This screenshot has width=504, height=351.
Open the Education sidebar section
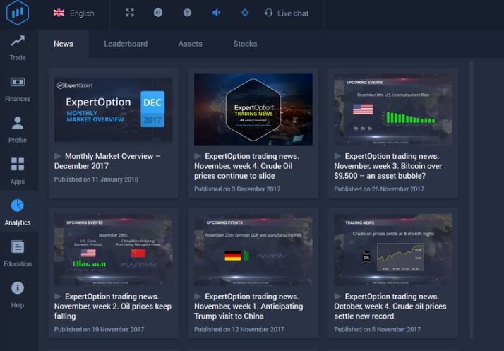18,254
